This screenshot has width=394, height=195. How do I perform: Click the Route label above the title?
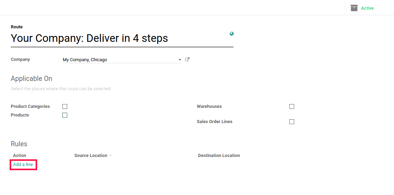(x=17, y=27)
